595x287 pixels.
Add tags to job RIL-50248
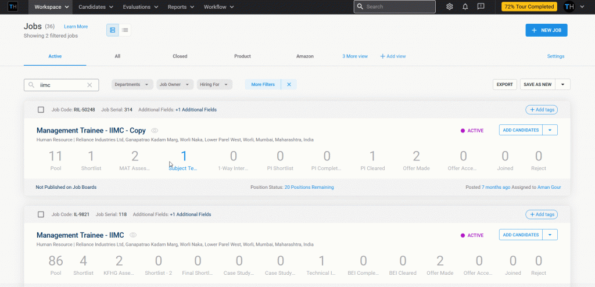[x=542, y=110]
